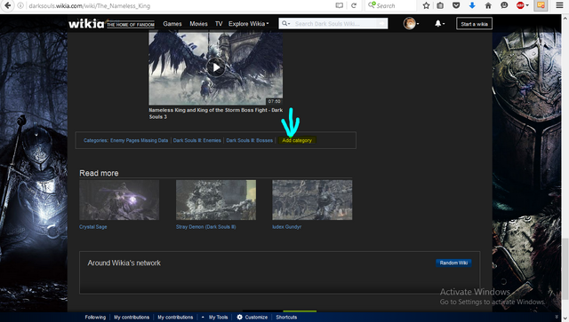Open the user avatar menu

(x=411, y=24)
